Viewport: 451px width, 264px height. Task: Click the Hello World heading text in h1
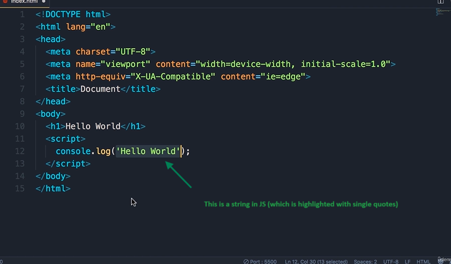(92, 126)
